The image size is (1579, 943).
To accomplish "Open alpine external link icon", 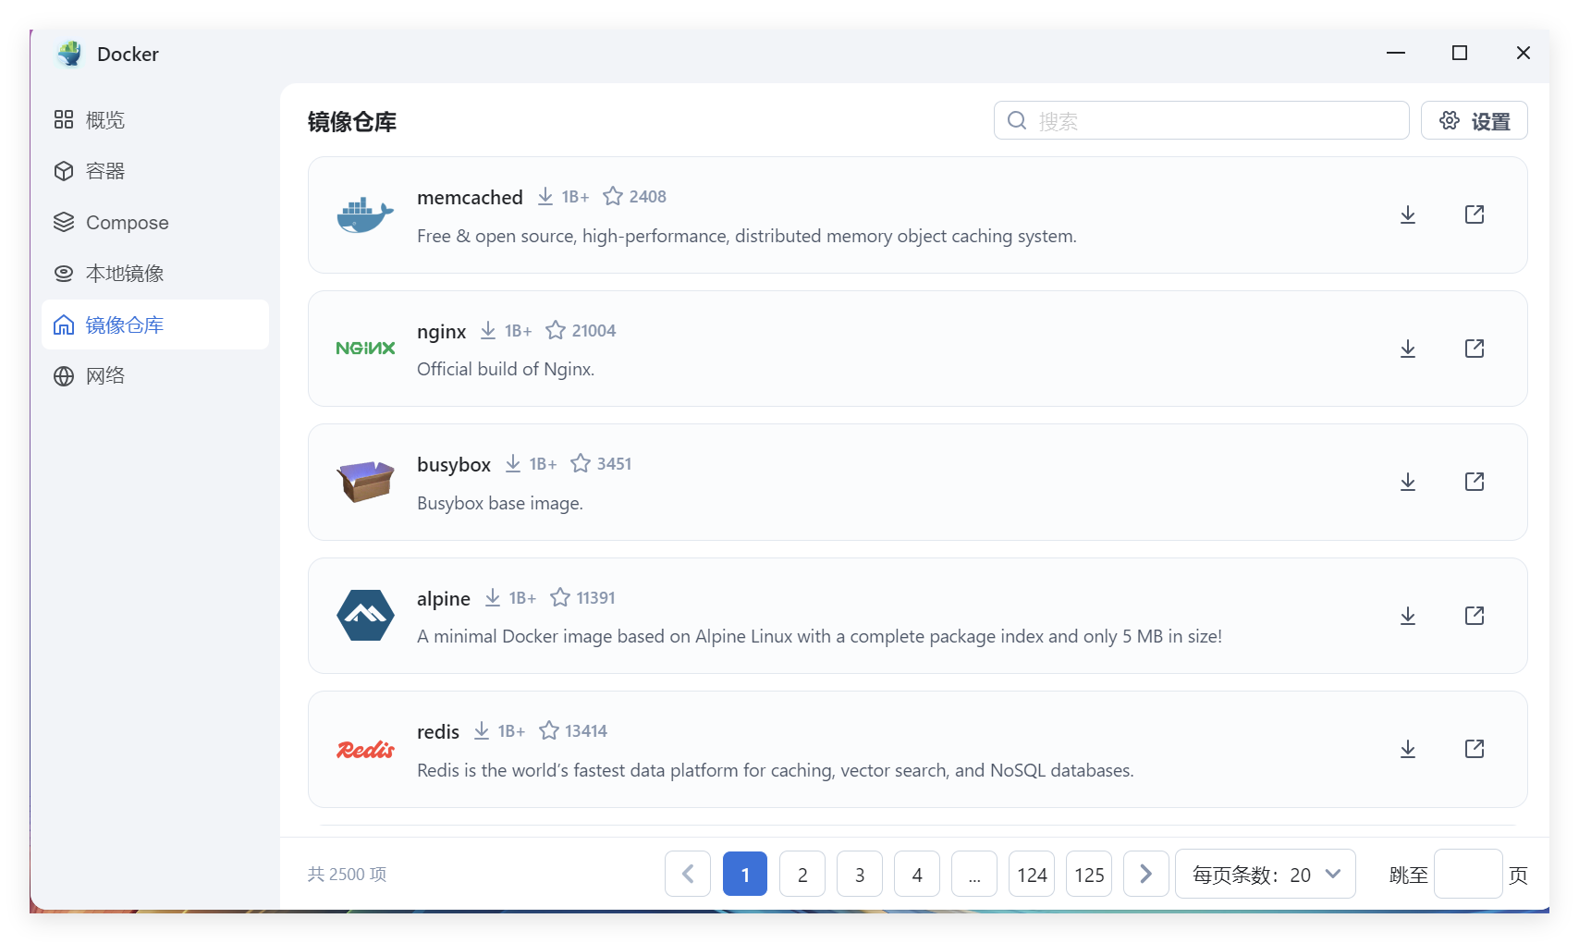I will (1475, 616).
